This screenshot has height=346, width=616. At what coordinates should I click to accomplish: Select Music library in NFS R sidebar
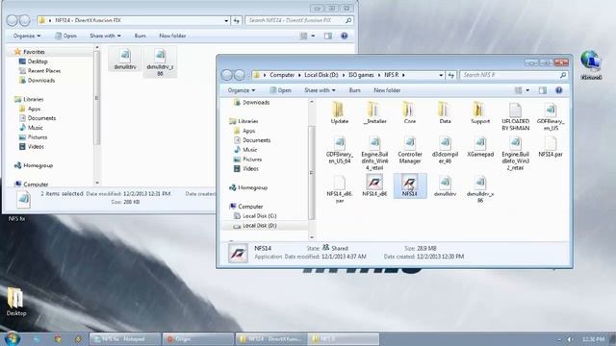point(250,150)
